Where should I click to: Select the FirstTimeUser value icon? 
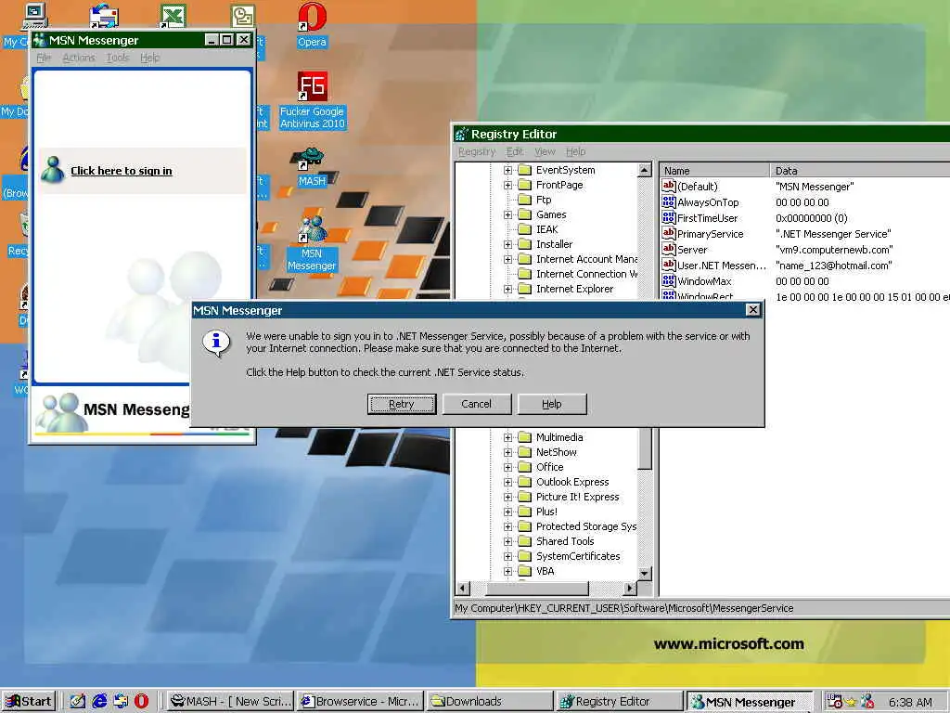(x=669, y=217)
